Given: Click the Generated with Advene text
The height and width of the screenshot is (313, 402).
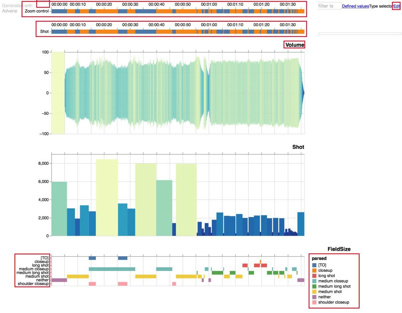Looking at the screenshot, I should click(17, 8).
